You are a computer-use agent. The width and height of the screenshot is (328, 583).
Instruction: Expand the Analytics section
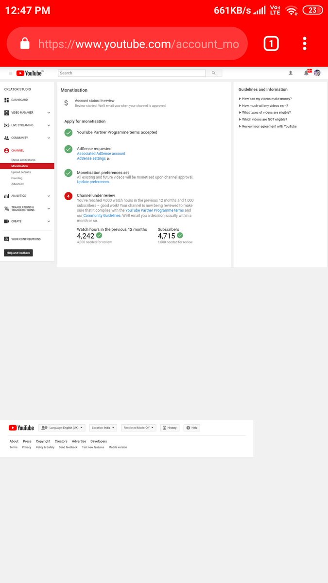pyautogui.click(x=27, y=196)
